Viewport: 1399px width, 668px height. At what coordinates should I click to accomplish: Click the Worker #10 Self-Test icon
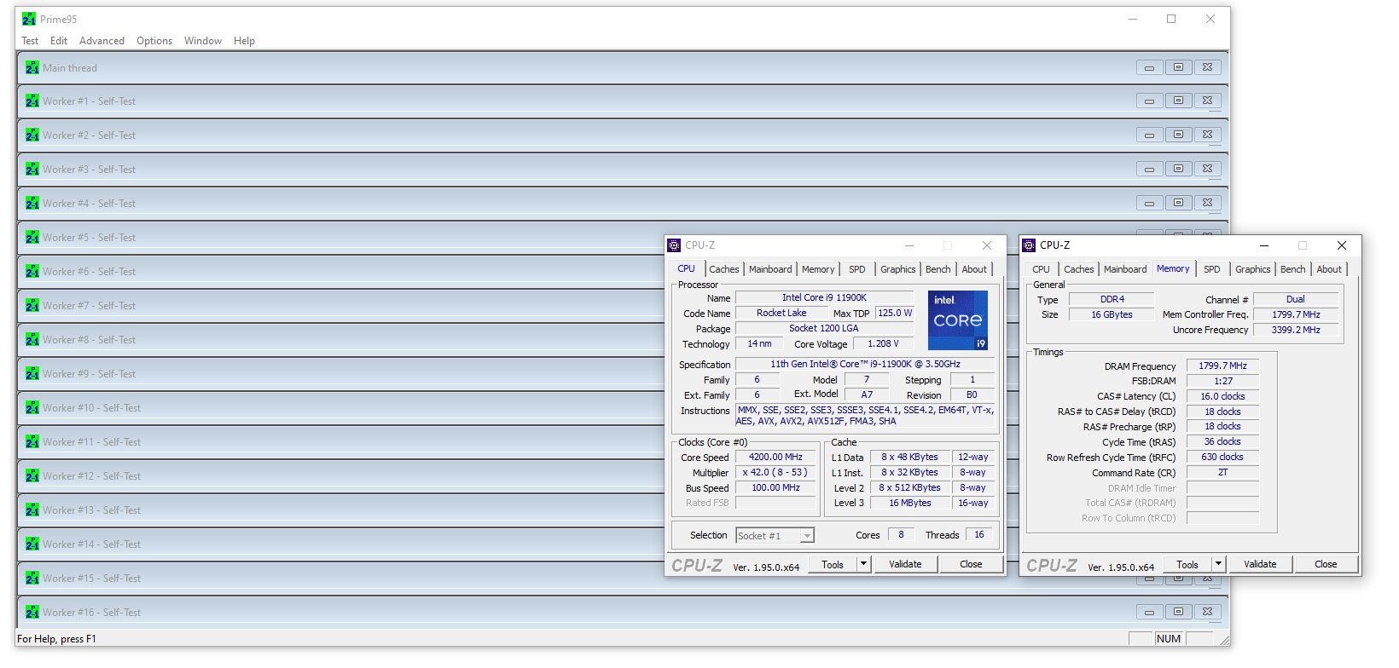32,407
